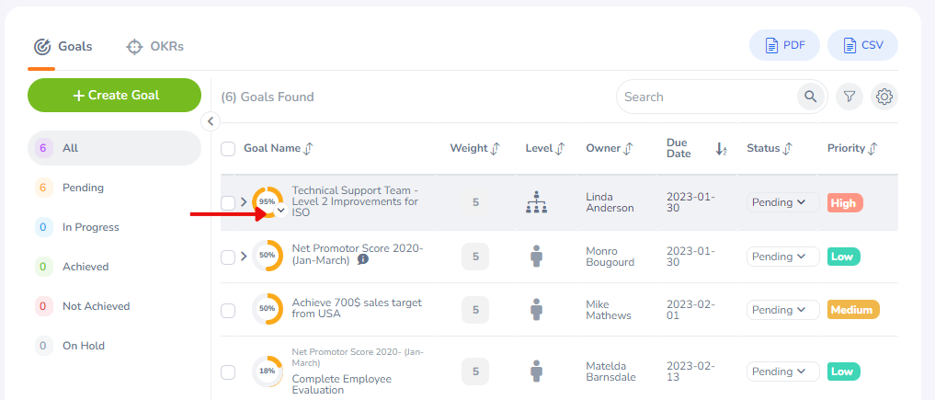Sort by Weight column arrows

tap(495, 148)
